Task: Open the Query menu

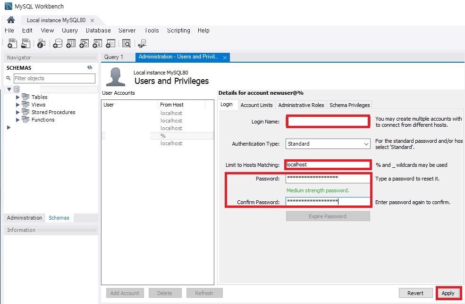Action: coord(70,31)
